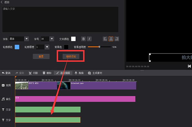Viewport: 192px width, 127px height.
Task: Click the second 文字 track T icon
Action: pos(3,120)
